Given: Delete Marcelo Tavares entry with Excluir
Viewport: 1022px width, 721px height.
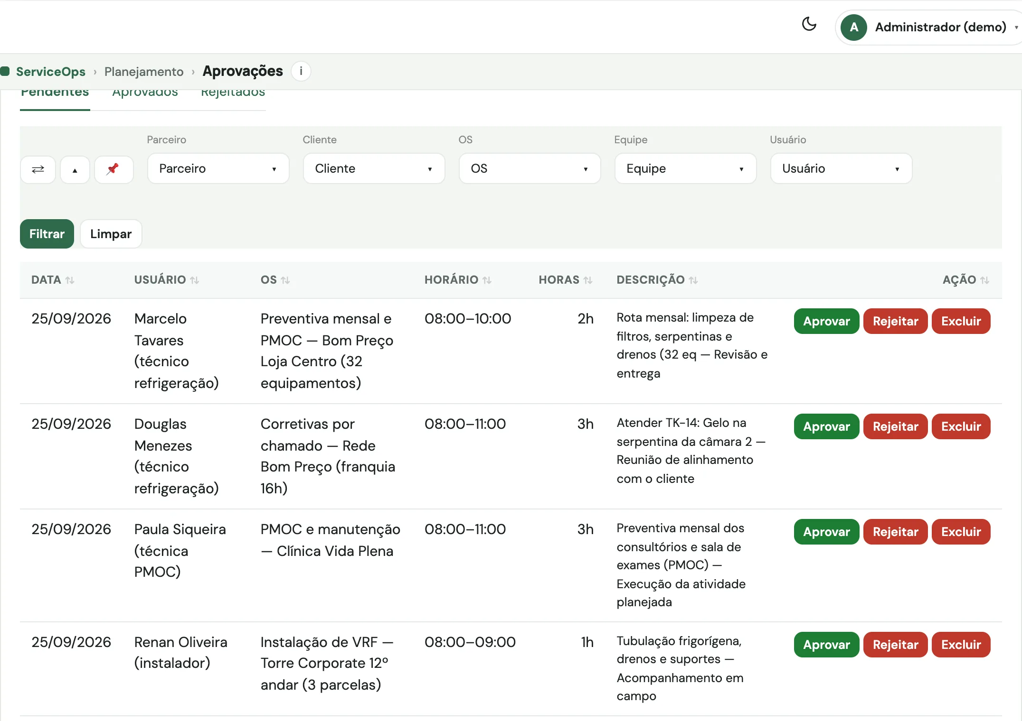Looking at the screenshot, I should pyautogui.click(x=961, y=321).
